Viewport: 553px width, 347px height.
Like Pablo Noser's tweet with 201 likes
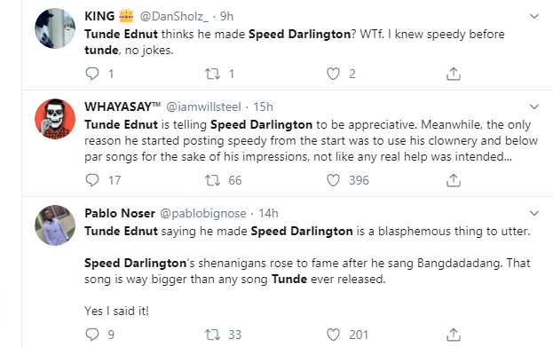333,335
